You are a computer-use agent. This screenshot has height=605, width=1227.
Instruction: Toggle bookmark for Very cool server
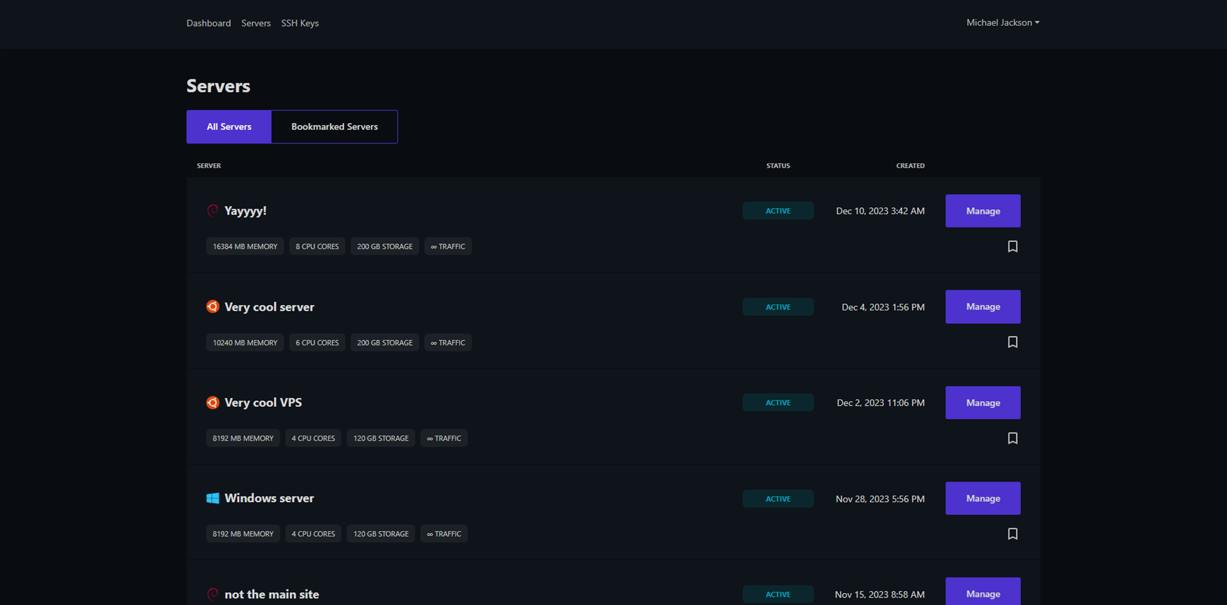click(x=1012, y=342)
